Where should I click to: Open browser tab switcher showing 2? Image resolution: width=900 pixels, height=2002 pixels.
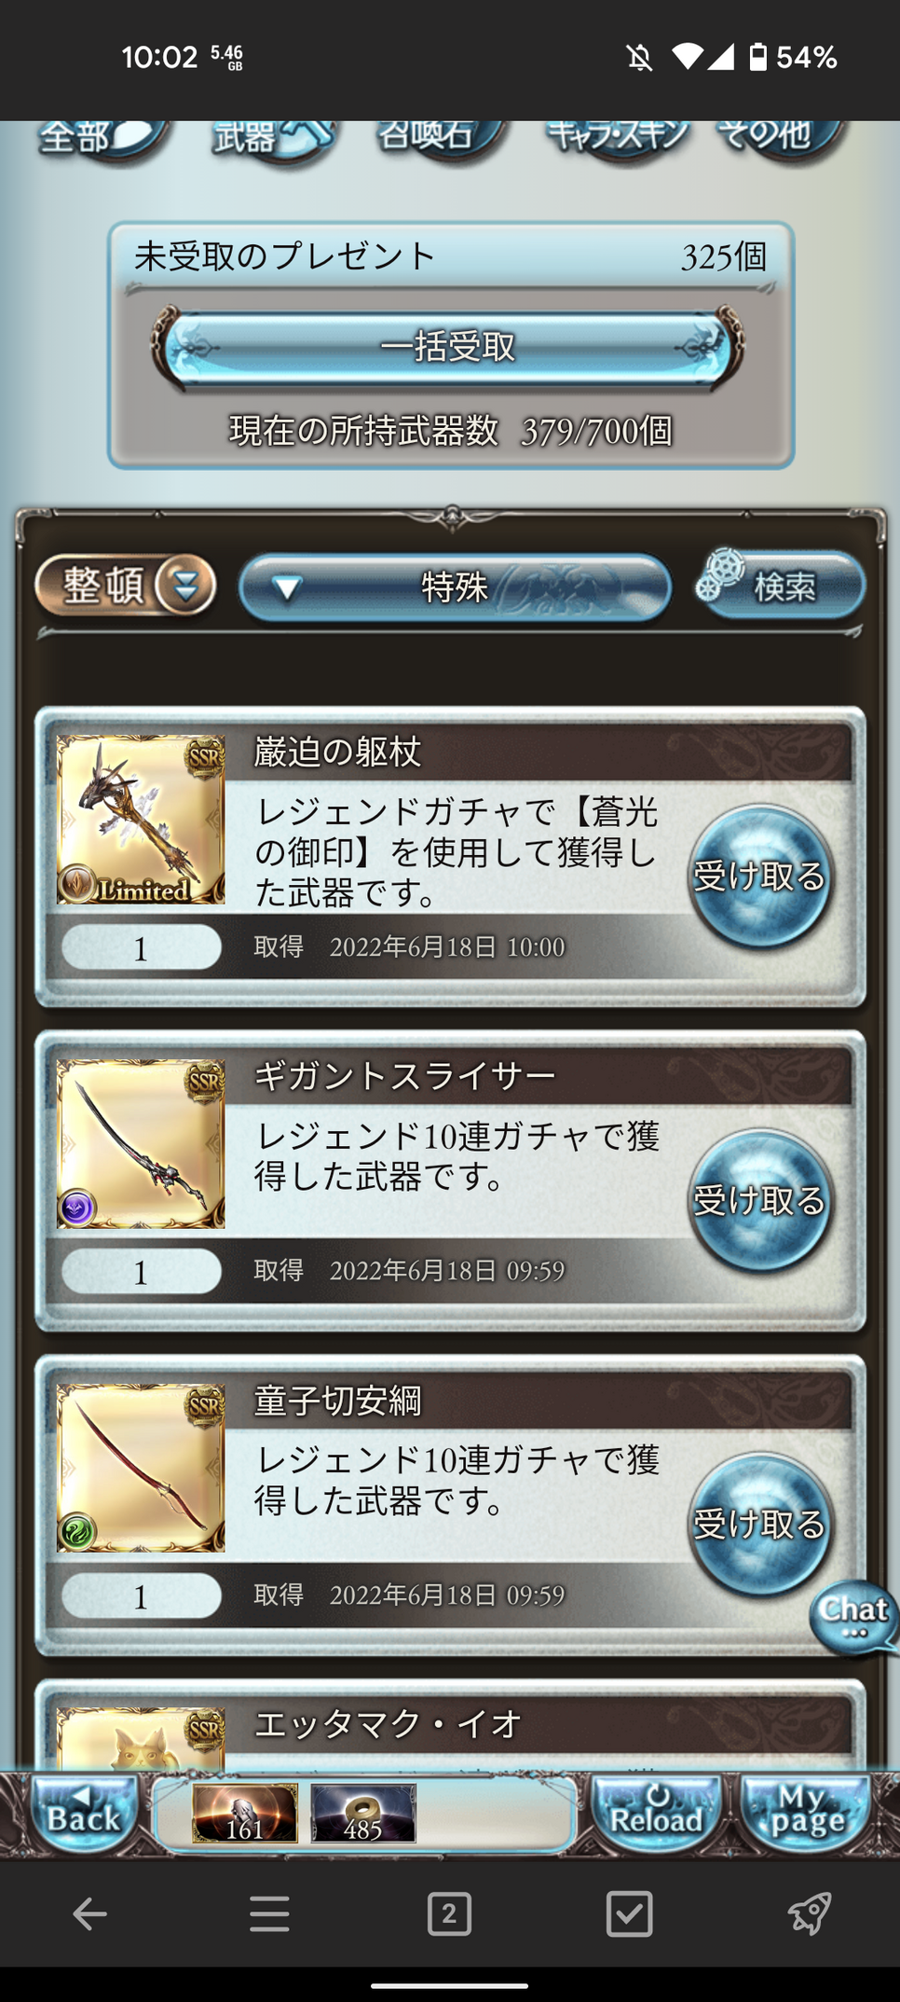tap(449, 1915)
